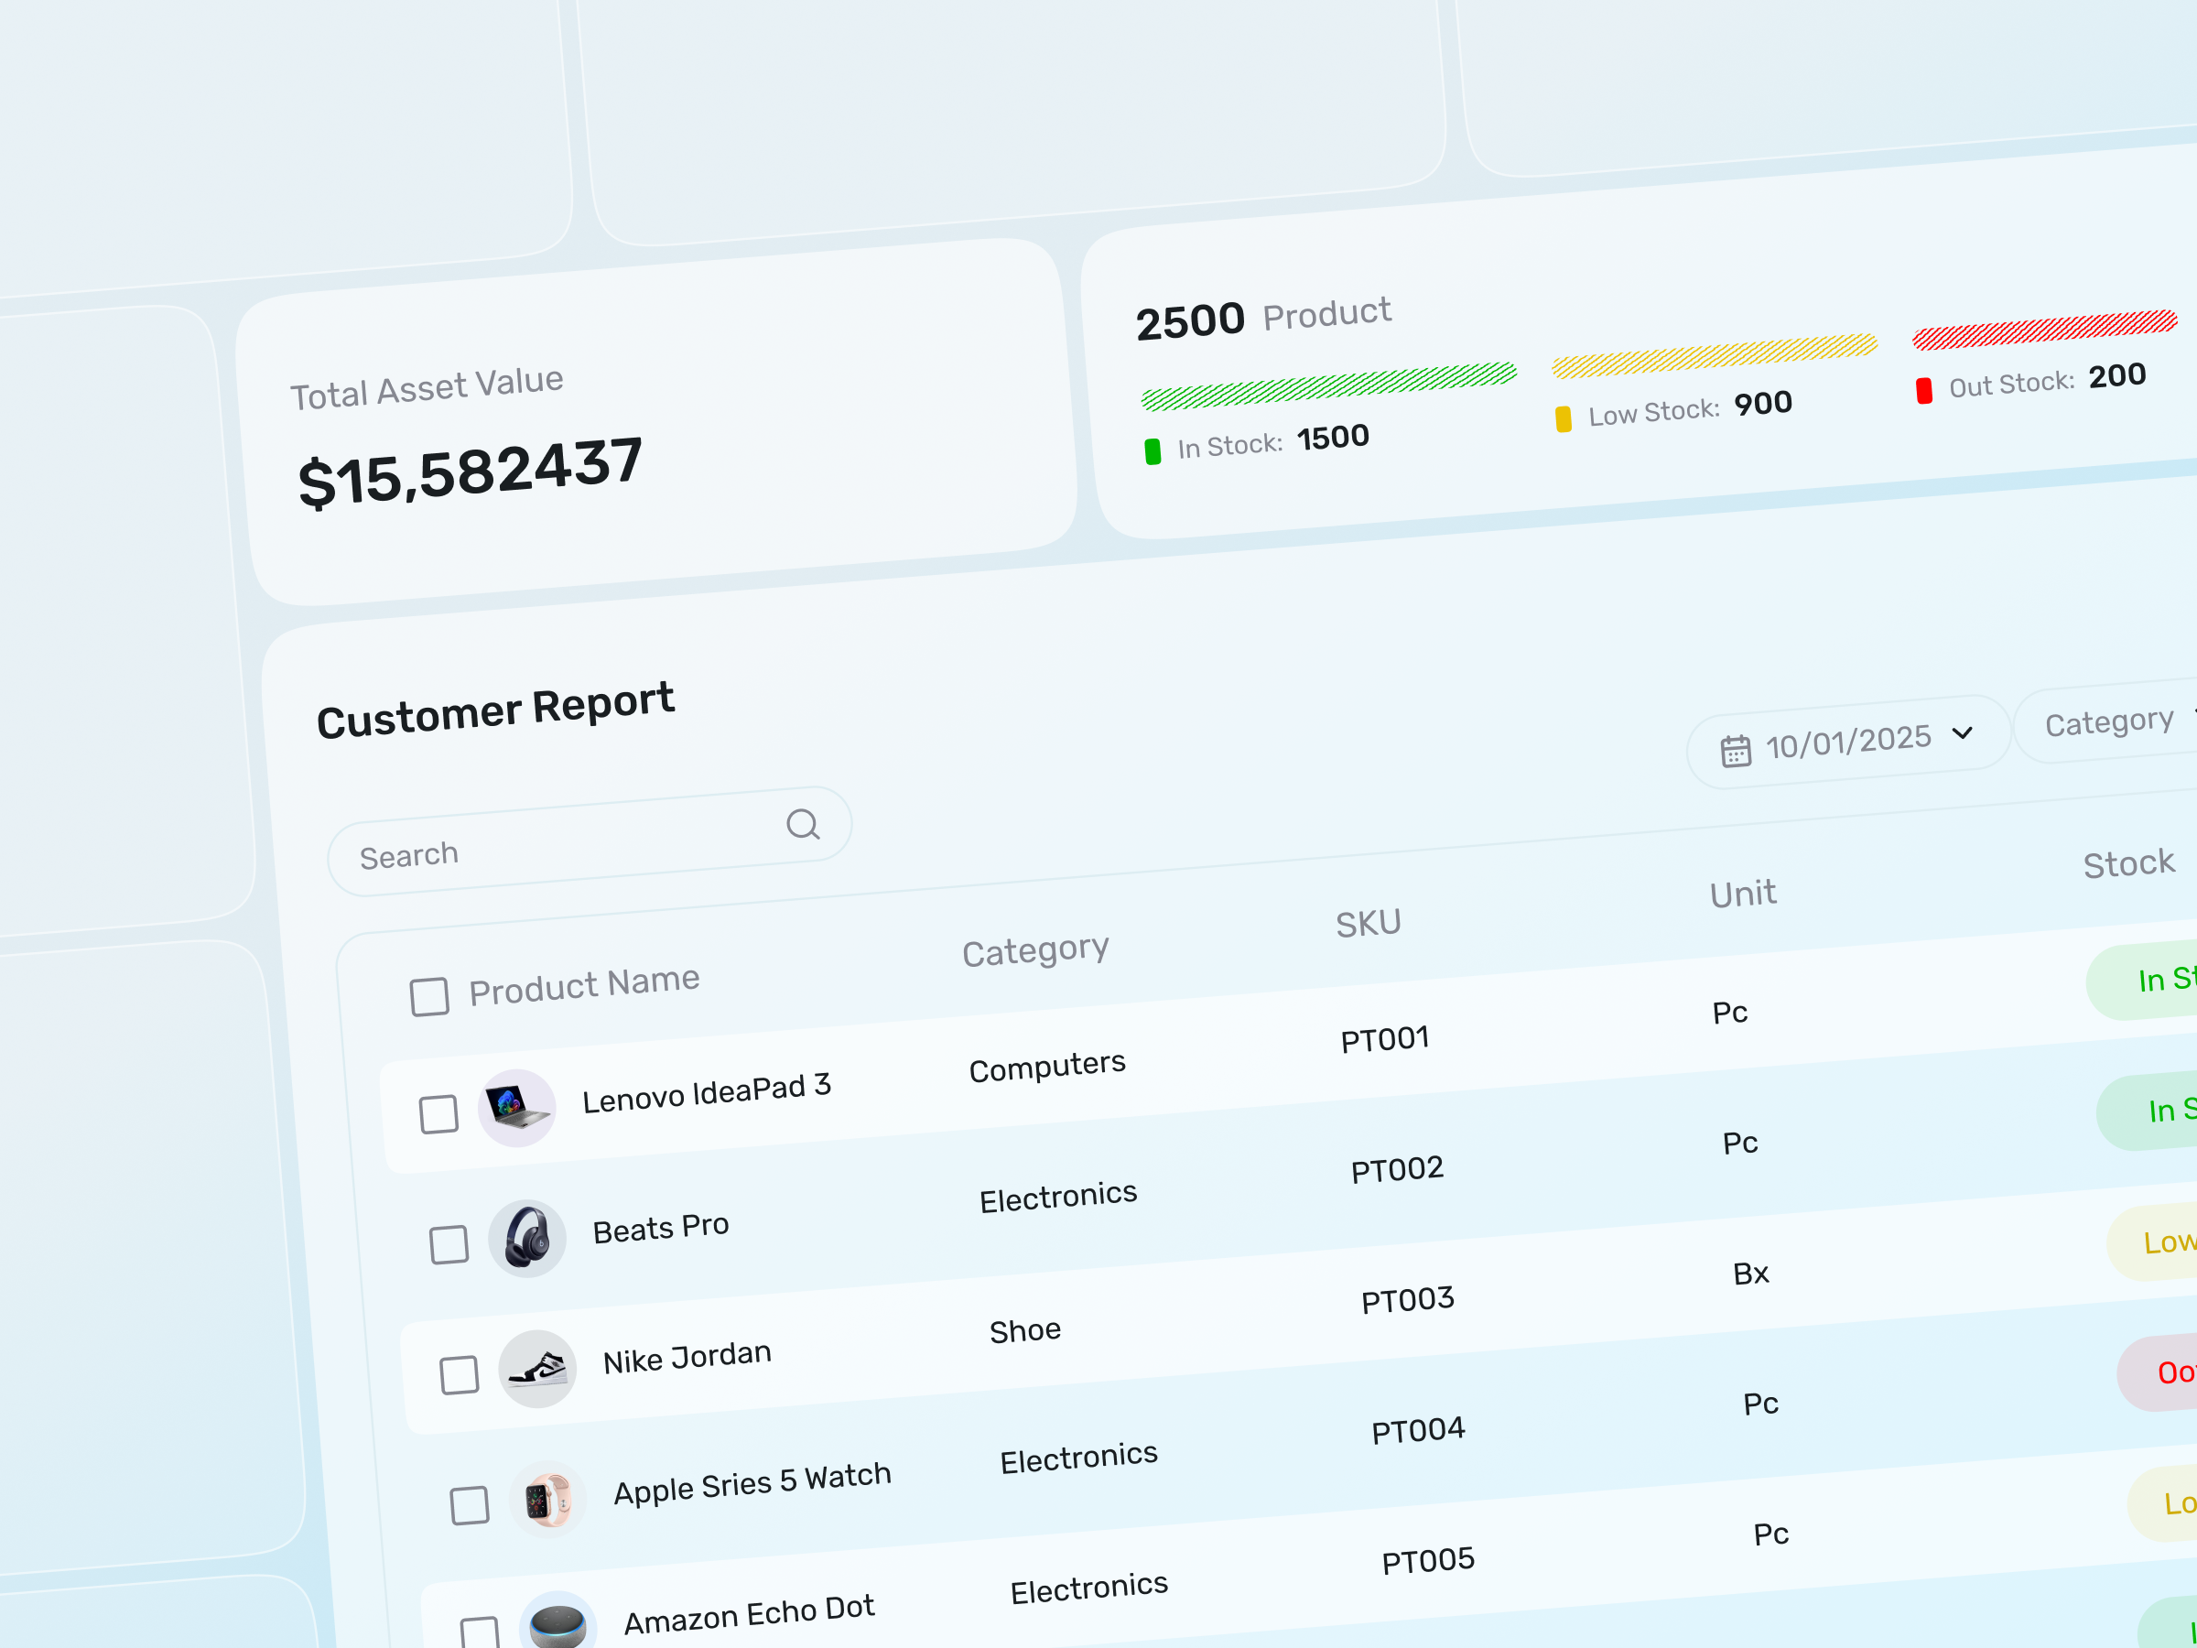Check the Nike Jordan row checkbox
This screenshot has height=1648, width=2197.
(x=459, y=1375)
